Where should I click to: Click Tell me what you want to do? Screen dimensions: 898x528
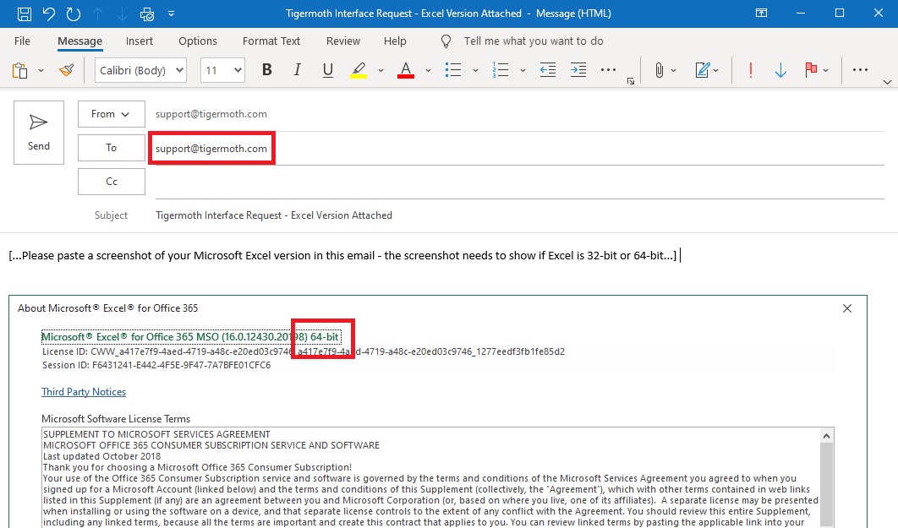(534, 41)
